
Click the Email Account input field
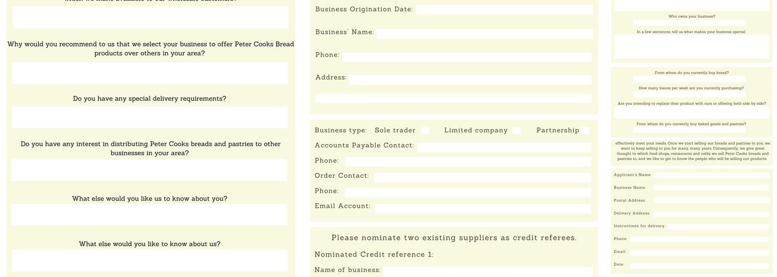[x=483, y=208]
